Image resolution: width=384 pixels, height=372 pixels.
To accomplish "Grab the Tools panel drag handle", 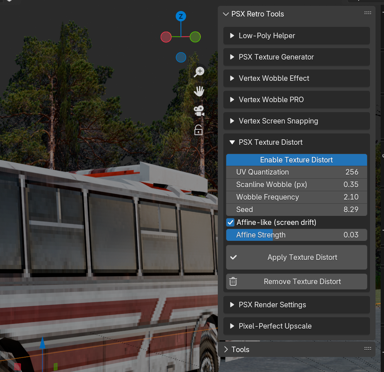I will pos(367,348).
